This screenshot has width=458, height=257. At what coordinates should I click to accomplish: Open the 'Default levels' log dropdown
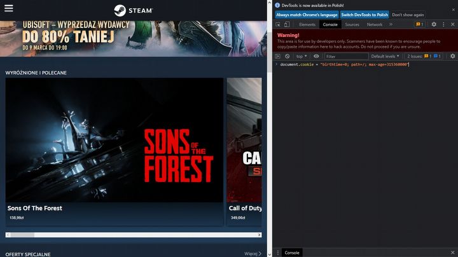(385, 56)
